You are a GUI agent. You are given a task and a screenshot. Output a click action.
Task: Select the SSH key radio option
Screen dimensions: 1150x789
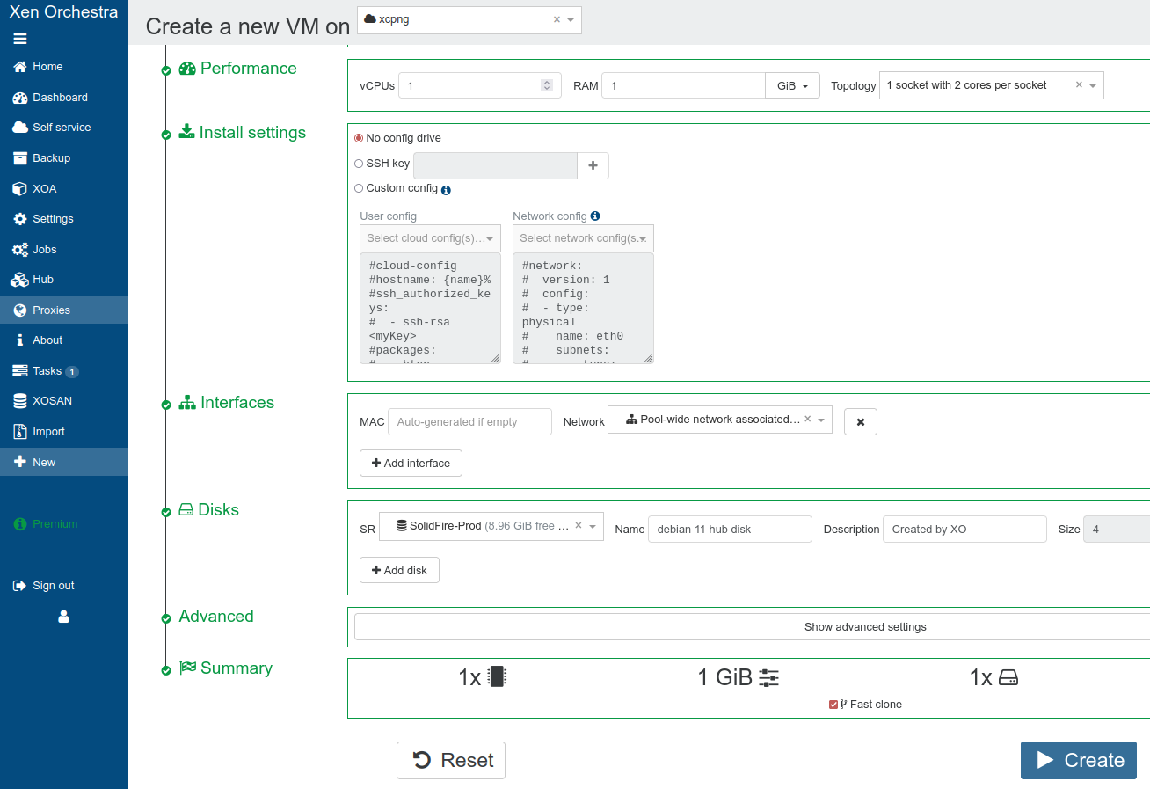click(359, 164)
